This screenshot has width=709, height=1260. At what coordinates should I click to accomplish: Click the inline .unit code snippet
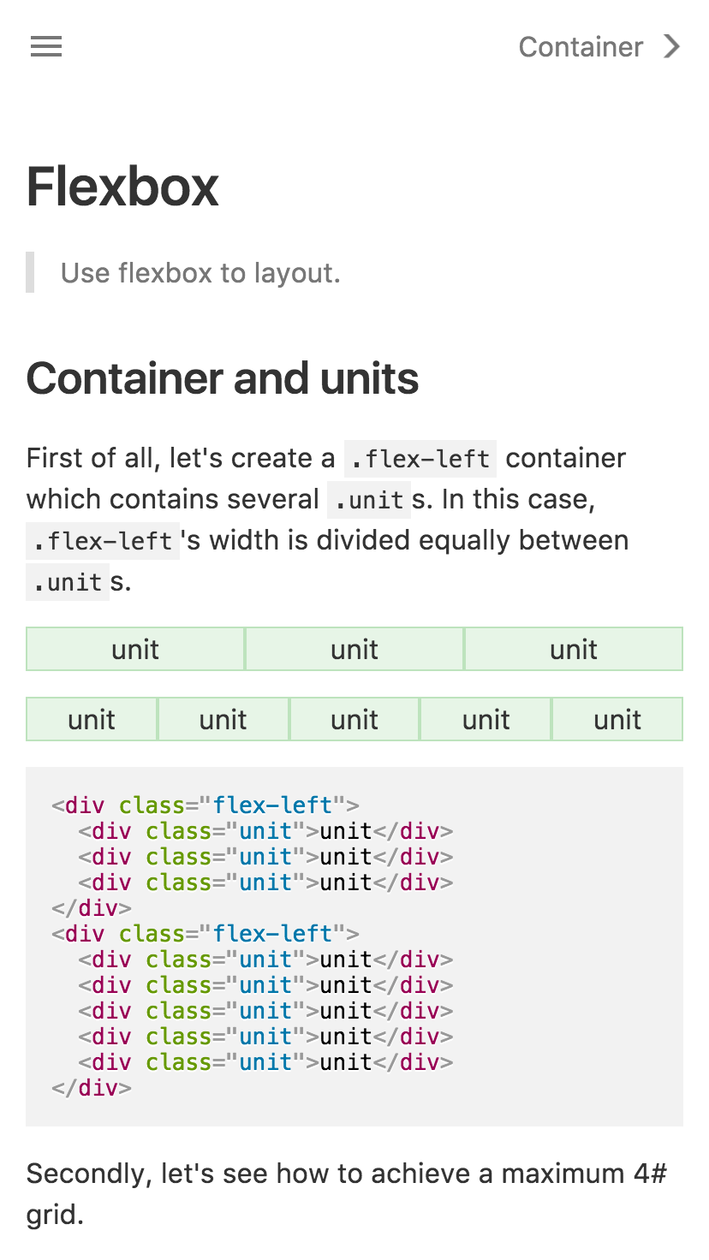(368, 499)
